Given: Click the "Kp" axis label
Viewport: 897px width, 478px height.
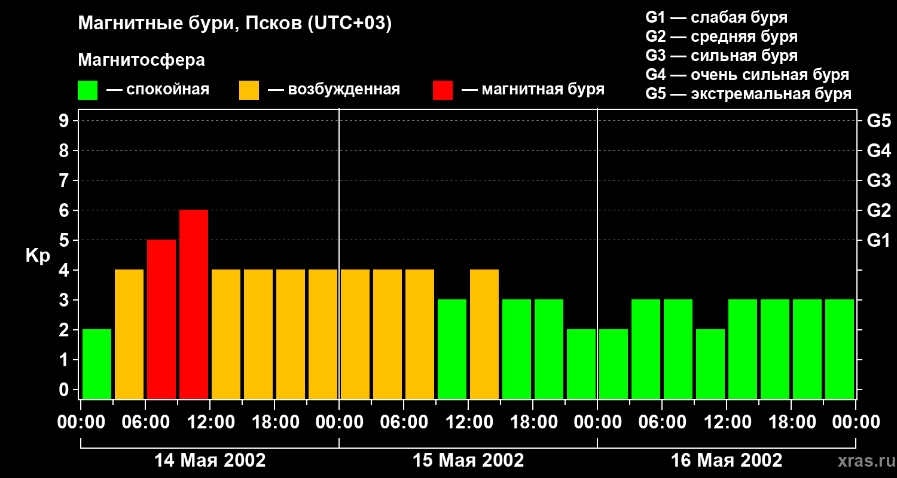Looking at the screenshot, I should click(x=38, y=256).
